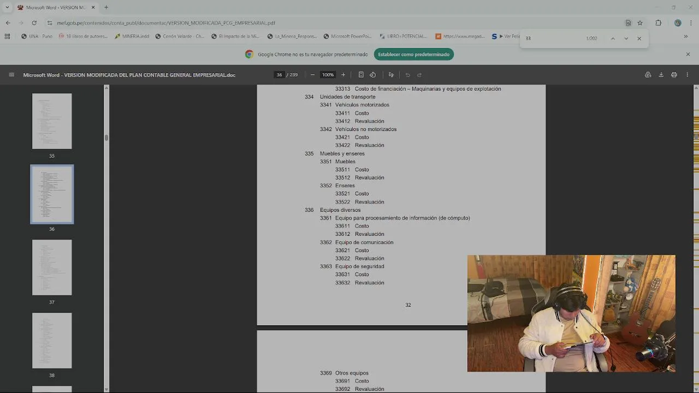Click the text Vehículos motorizados

362,105
